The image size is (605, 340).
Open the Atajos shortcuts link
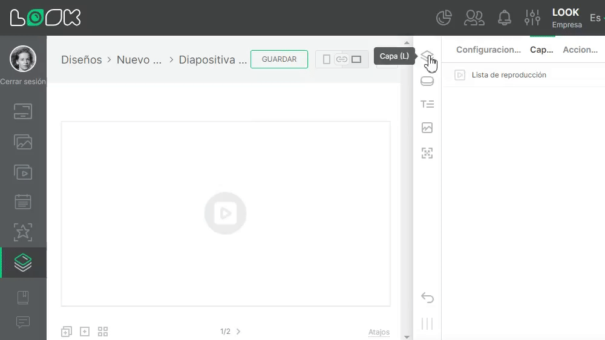point(379,332)
